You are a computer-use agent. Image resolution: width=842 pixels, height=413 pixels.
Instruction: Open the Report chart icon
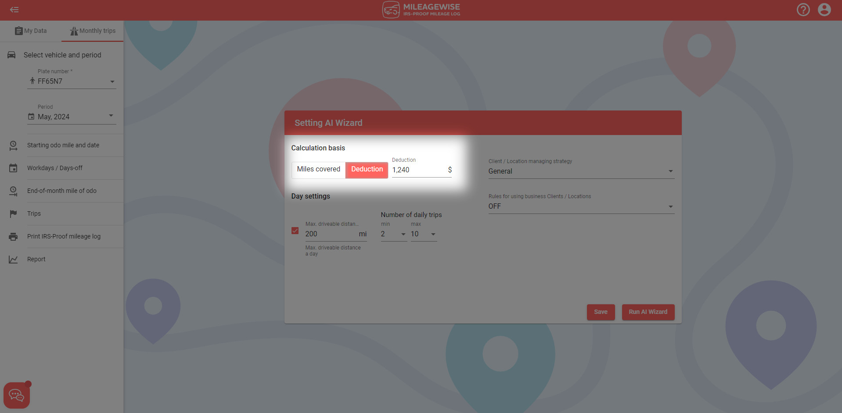[13, 259]
